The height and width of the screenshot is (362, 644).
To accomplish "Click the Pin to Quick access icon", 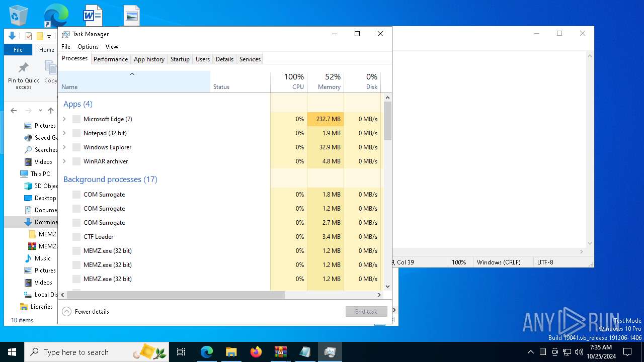I will point(23,68).
